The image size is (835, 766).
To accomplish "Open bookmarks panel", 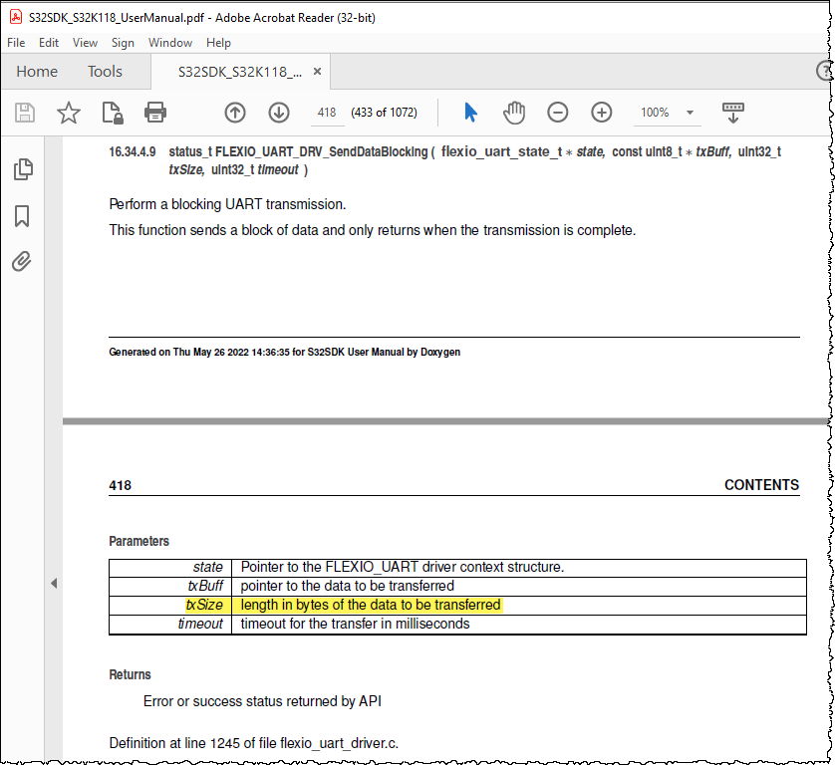I will [22, 216].
